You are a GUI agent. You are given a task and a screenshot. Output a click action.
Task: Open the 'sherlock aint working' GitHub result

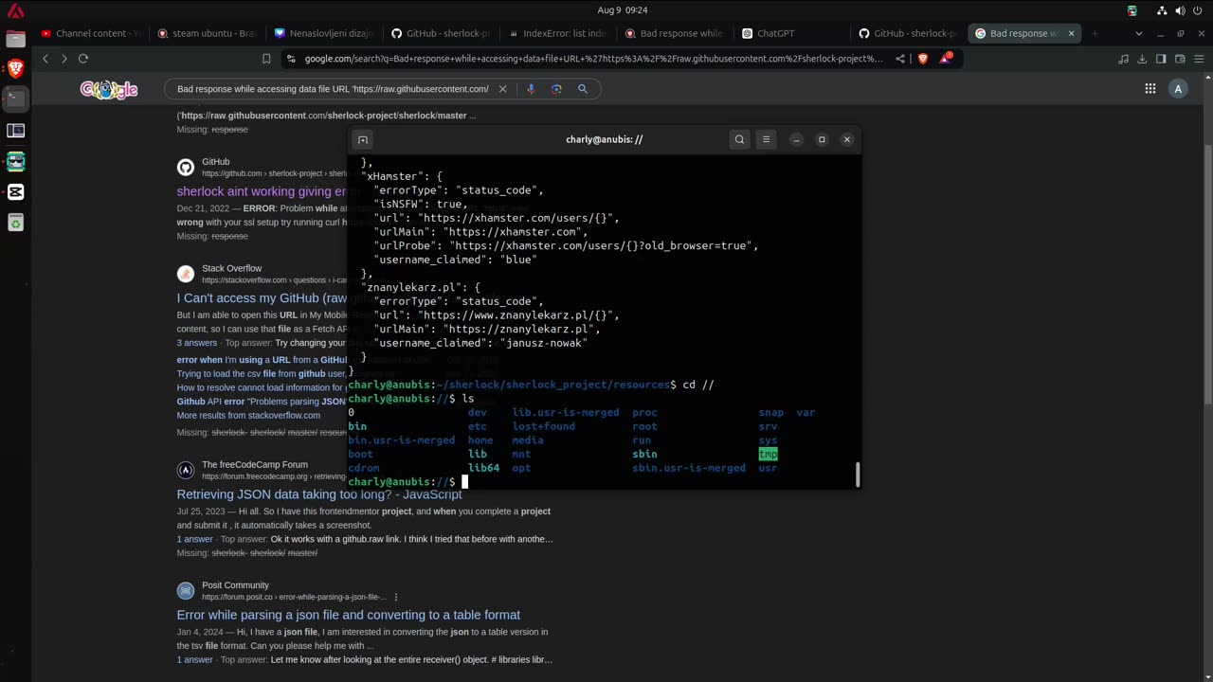262,191
